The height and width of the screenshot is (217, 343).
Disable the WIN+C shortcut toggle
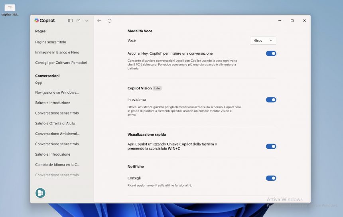coord(271,146)
